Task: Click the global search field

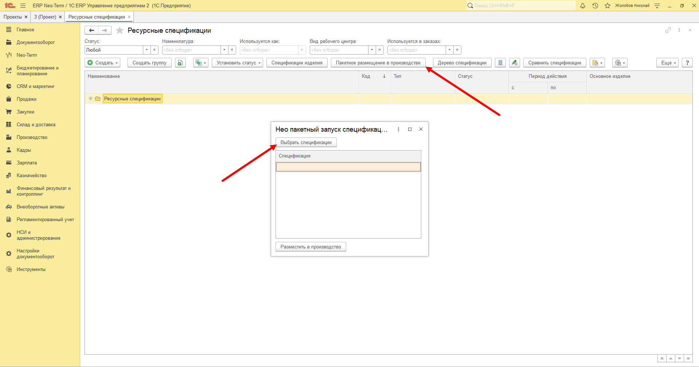Action: [x=521, y=5]
